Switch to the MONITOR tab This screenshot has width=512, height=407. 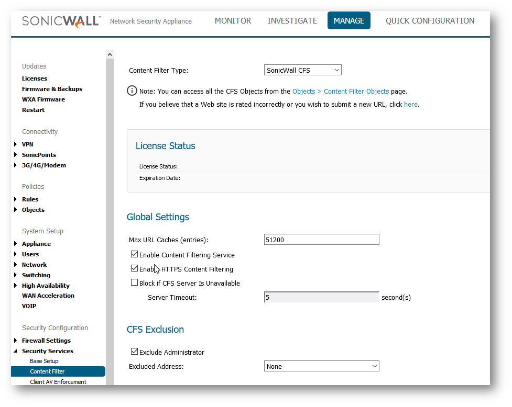click(233, 21)
